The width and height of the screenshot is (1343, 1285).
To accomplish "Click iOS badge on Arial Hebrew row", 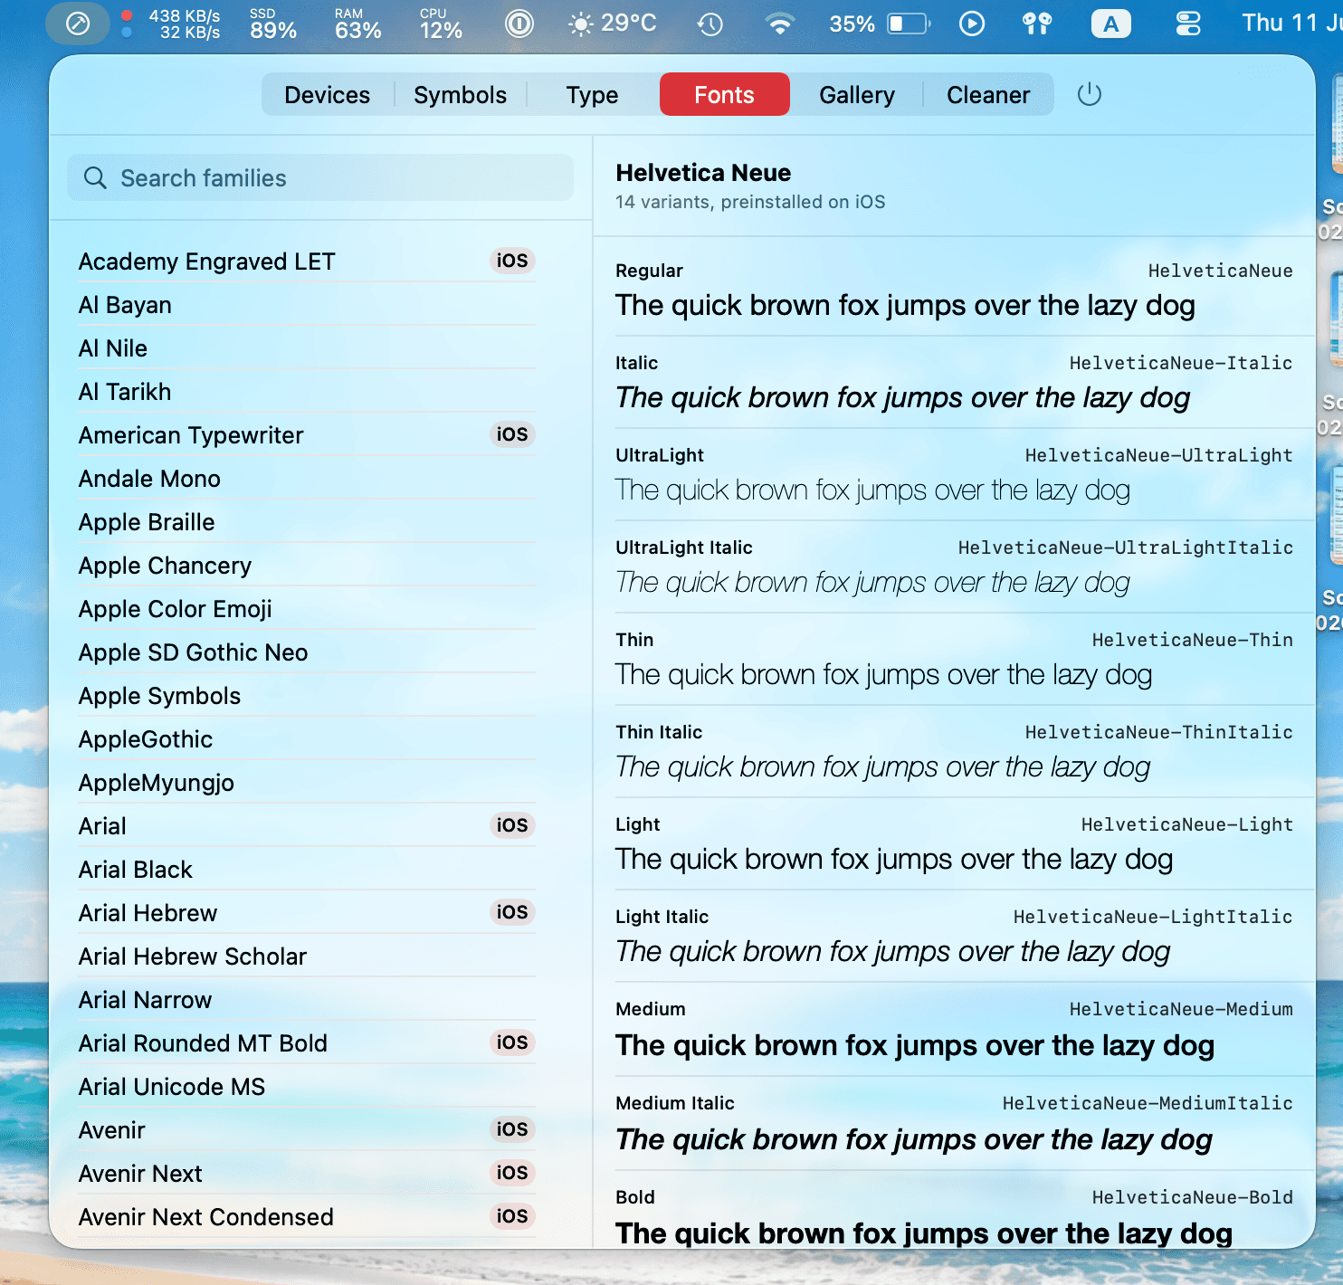I will pos(512,912).
